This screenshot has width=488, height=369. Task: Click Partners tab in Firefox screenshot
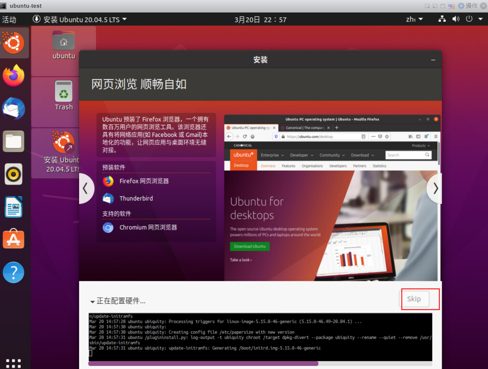coord(360,166)
